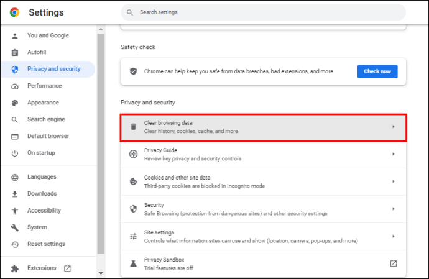
Task: Click the sliders icon for Site settings
Action: [133, 236]
